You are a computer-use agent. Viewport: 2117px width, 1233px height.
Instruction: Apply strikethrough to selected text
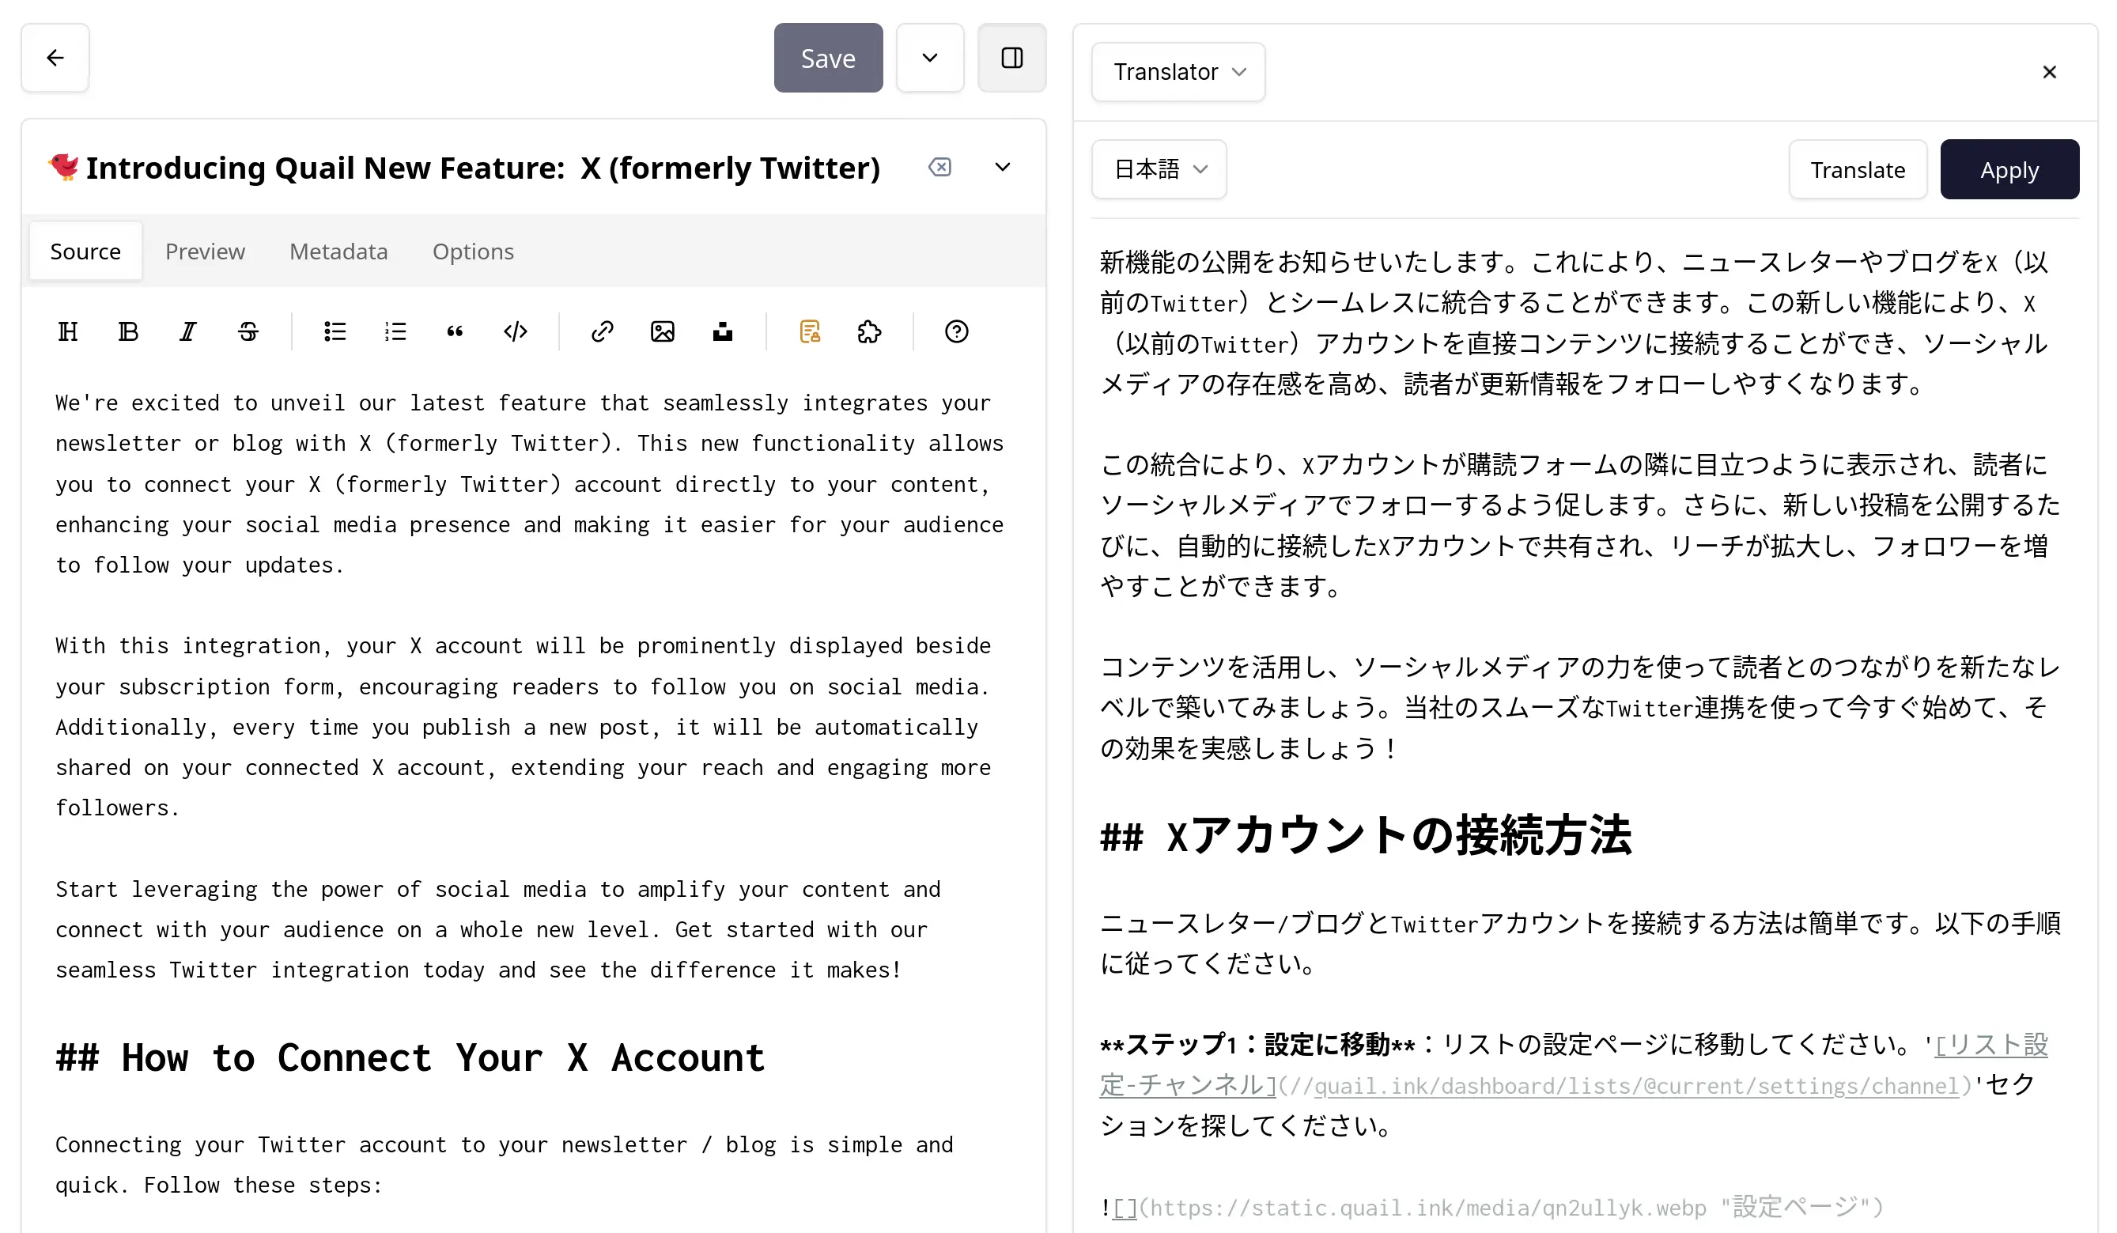point(249,331)
